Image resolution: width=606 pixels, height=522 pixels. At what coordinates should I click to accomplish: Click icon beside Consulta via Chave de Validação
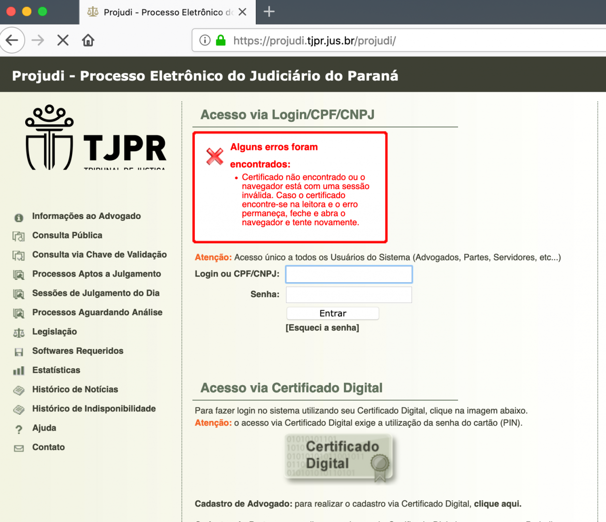coord(19,256)
